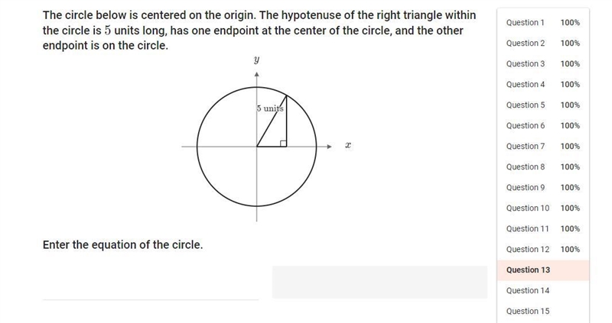Select Question 6 in the question list
The image size is (612, 323).
coord(543,126)
